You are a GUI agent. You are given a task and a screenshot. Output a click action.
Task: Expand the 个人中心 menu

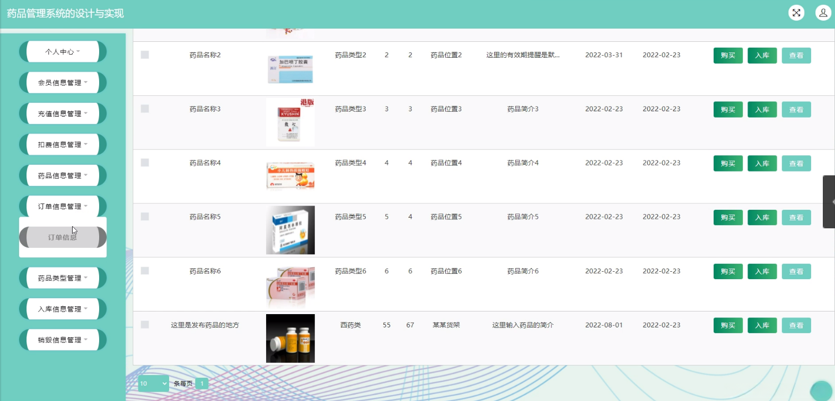click(x=63, y=52)
